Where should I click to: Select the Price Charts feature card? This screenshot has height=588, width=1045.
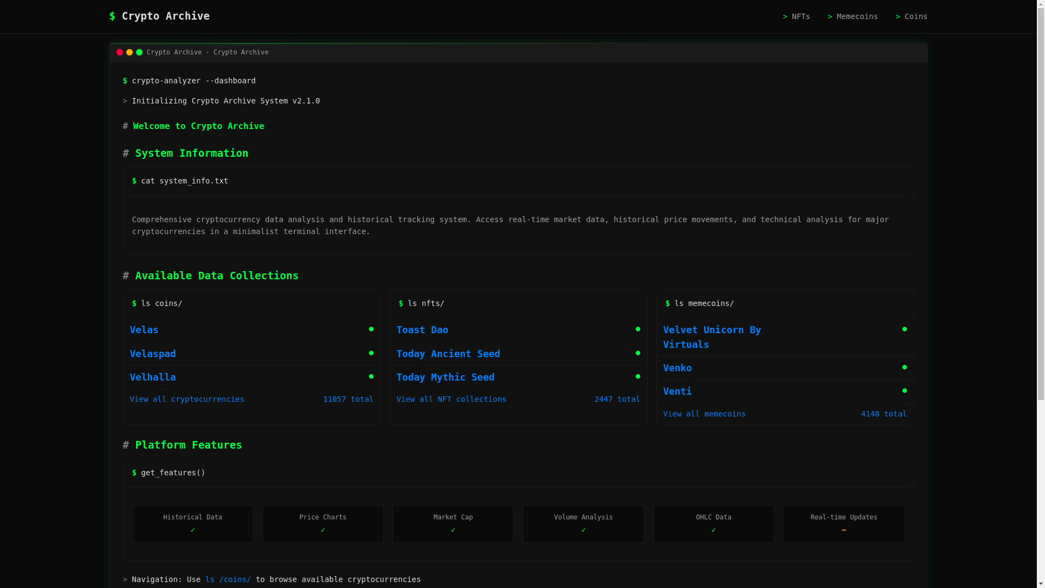[x=323, y=524]
